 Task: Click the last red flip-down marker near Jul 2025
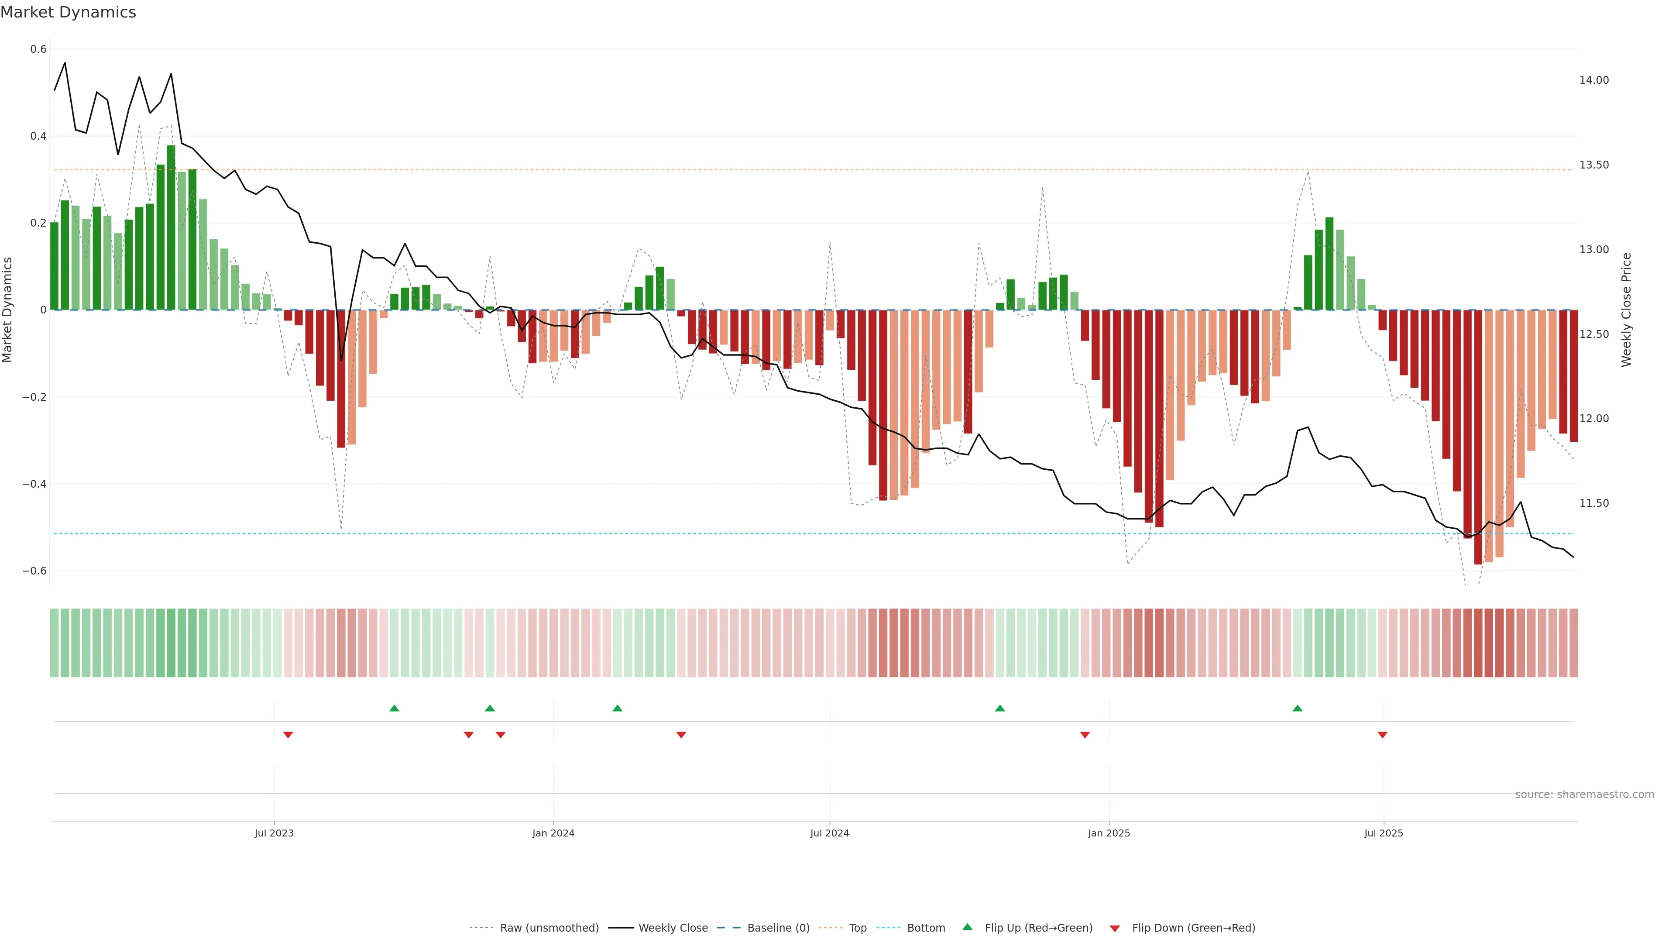[1383, 735]
